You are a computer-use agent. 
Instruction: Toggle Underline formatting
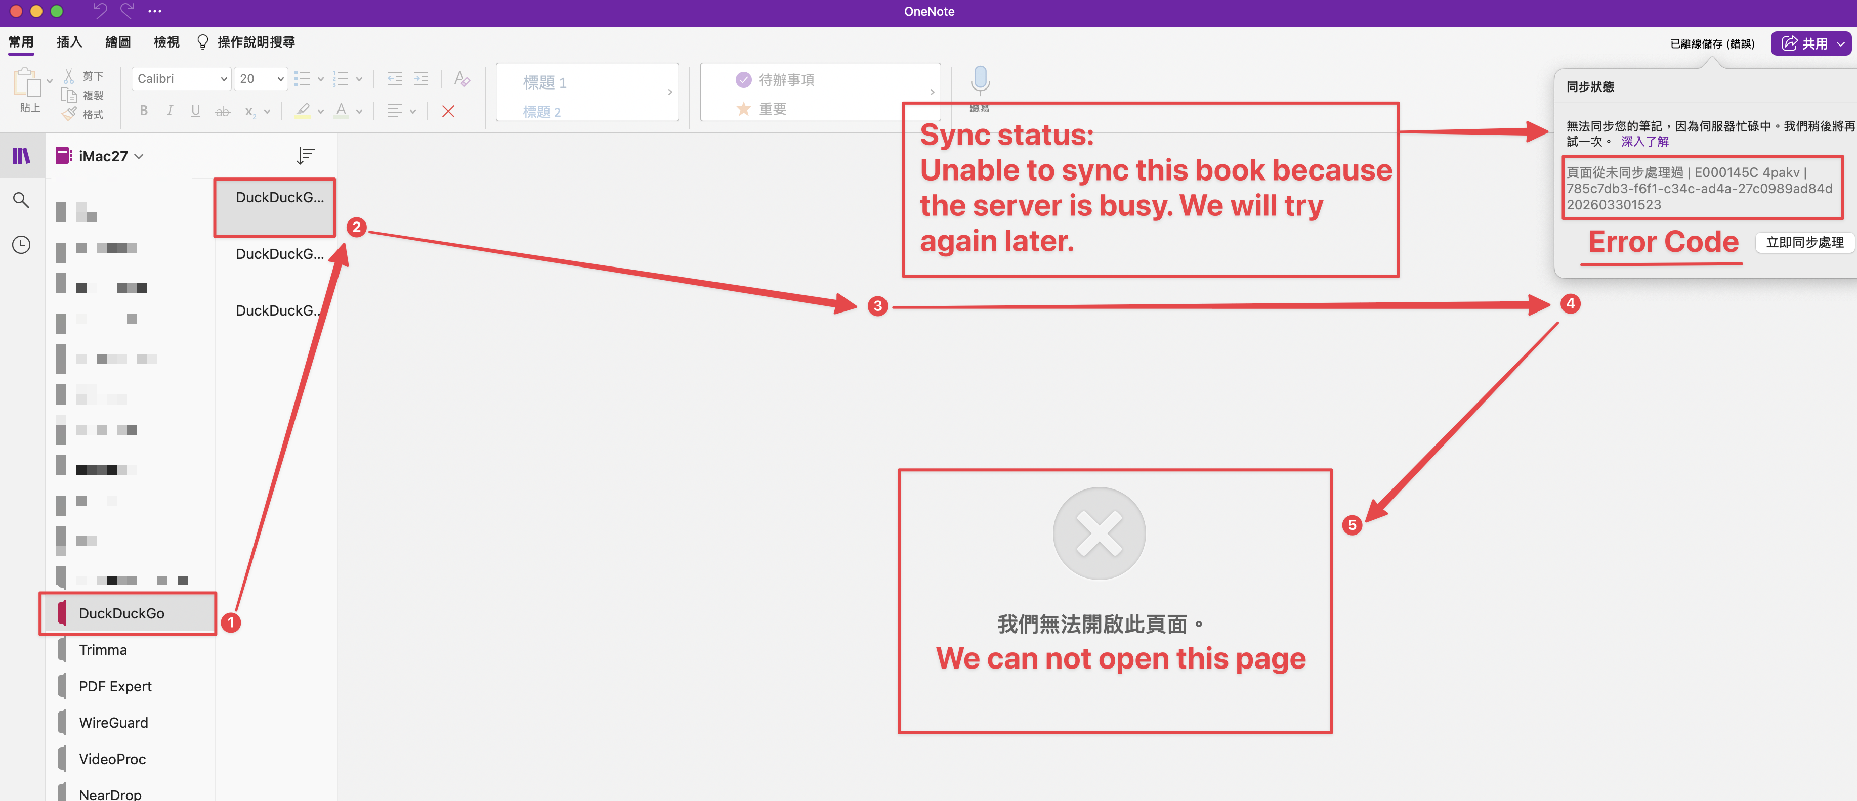[195, 111]
